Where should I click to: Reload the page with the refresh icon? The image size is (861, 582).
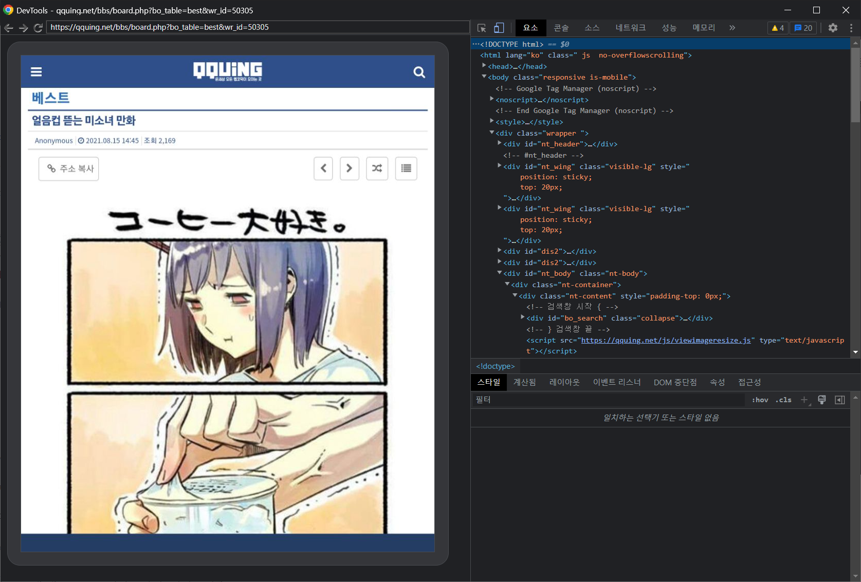click(x=38, y=28)
